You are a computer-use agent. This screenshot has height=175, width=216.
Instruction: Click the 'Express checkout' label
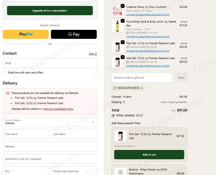(50, 25)
